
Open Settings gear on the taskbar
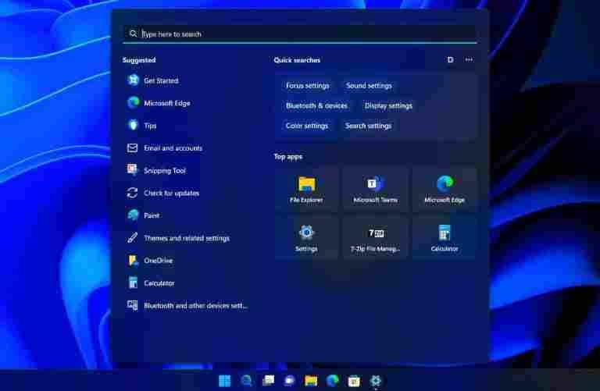(x=376, y=381)
